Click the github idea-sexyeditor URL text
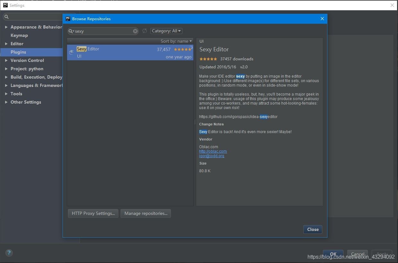This screenshot has height=263, width=398. (x=238, y=117)
